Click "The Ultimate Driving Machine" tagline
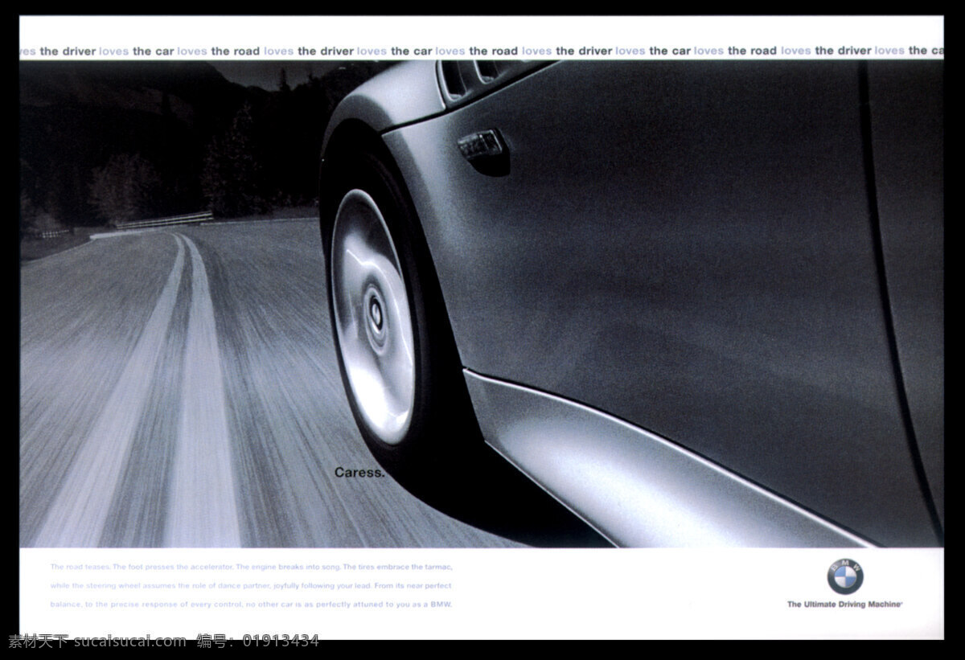The image size is (965, 660). pyautogui.click(x=844, y=605)
